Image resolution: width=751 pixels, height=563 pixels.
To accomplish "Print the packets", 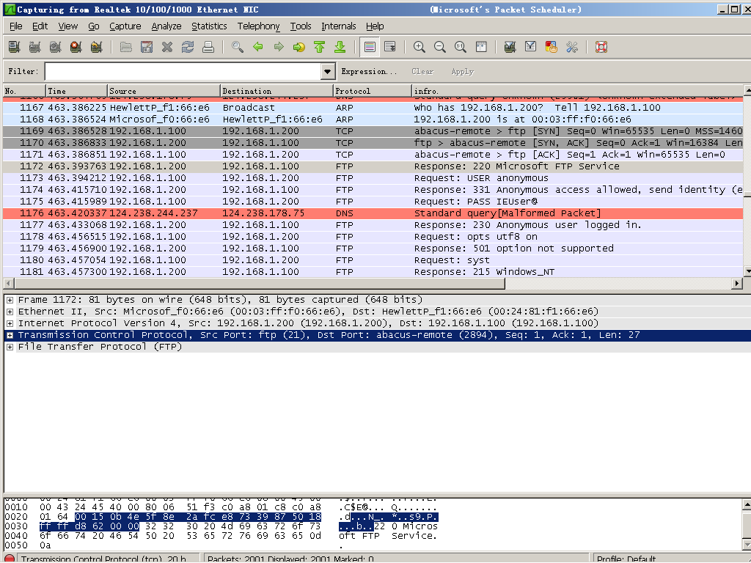I will coord(208,47).
